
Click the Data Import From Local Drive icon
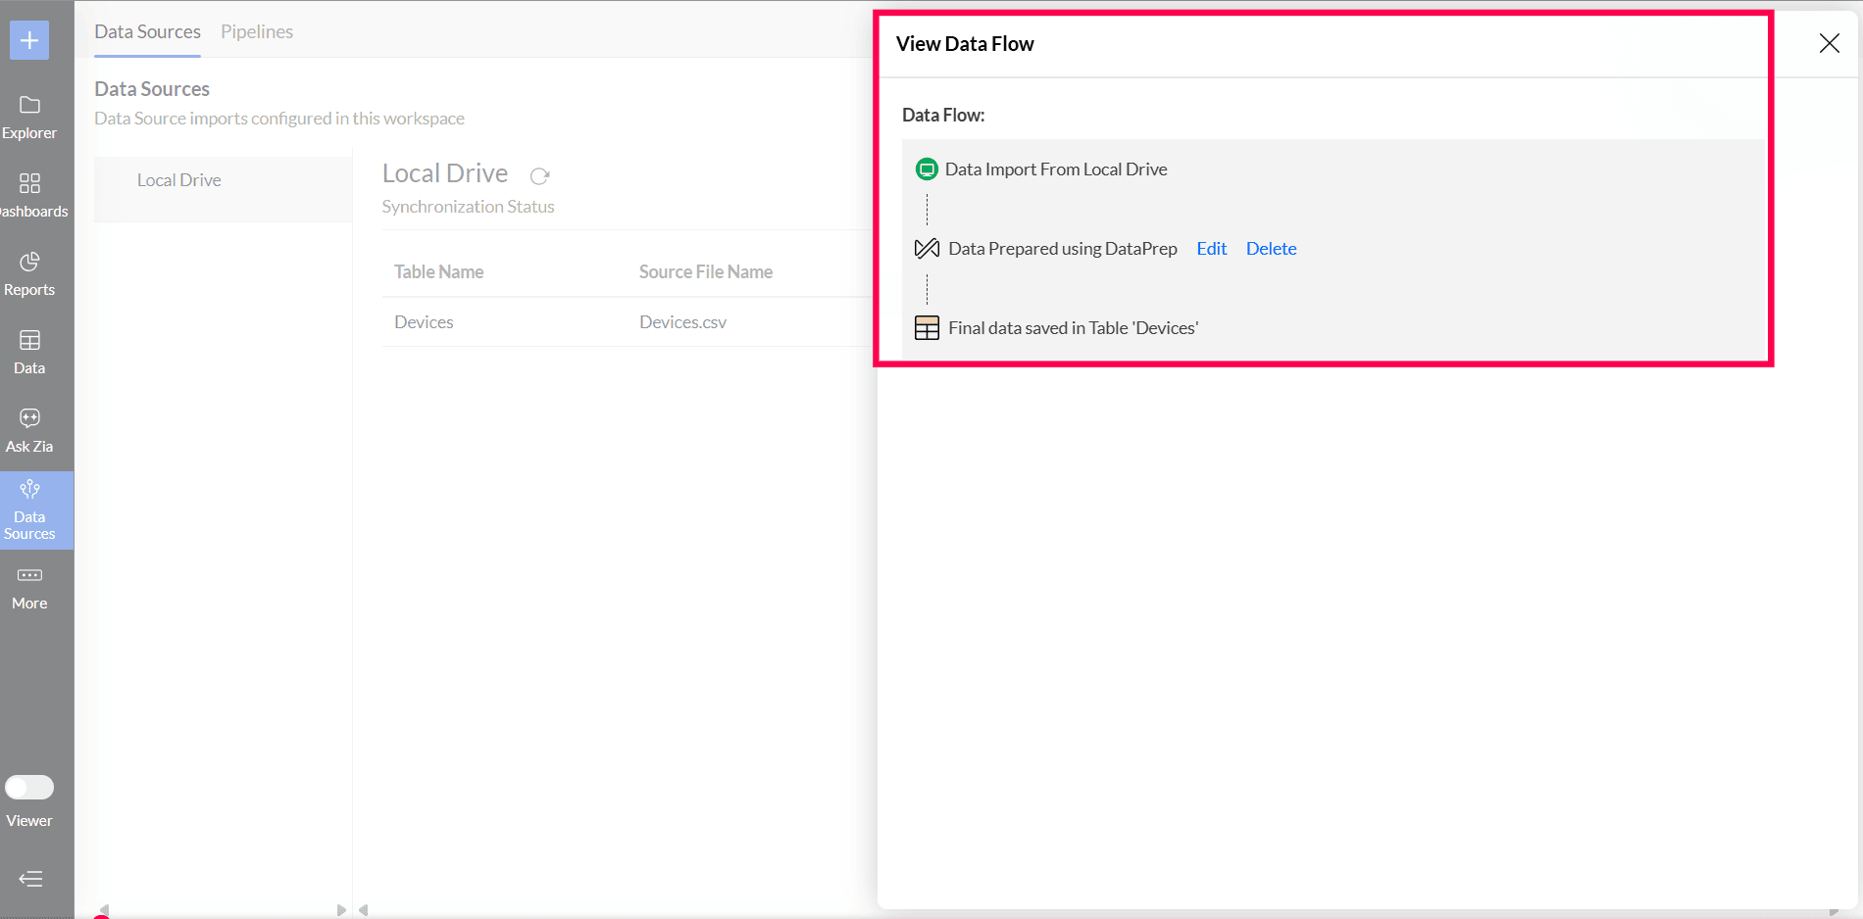(927, 169)
